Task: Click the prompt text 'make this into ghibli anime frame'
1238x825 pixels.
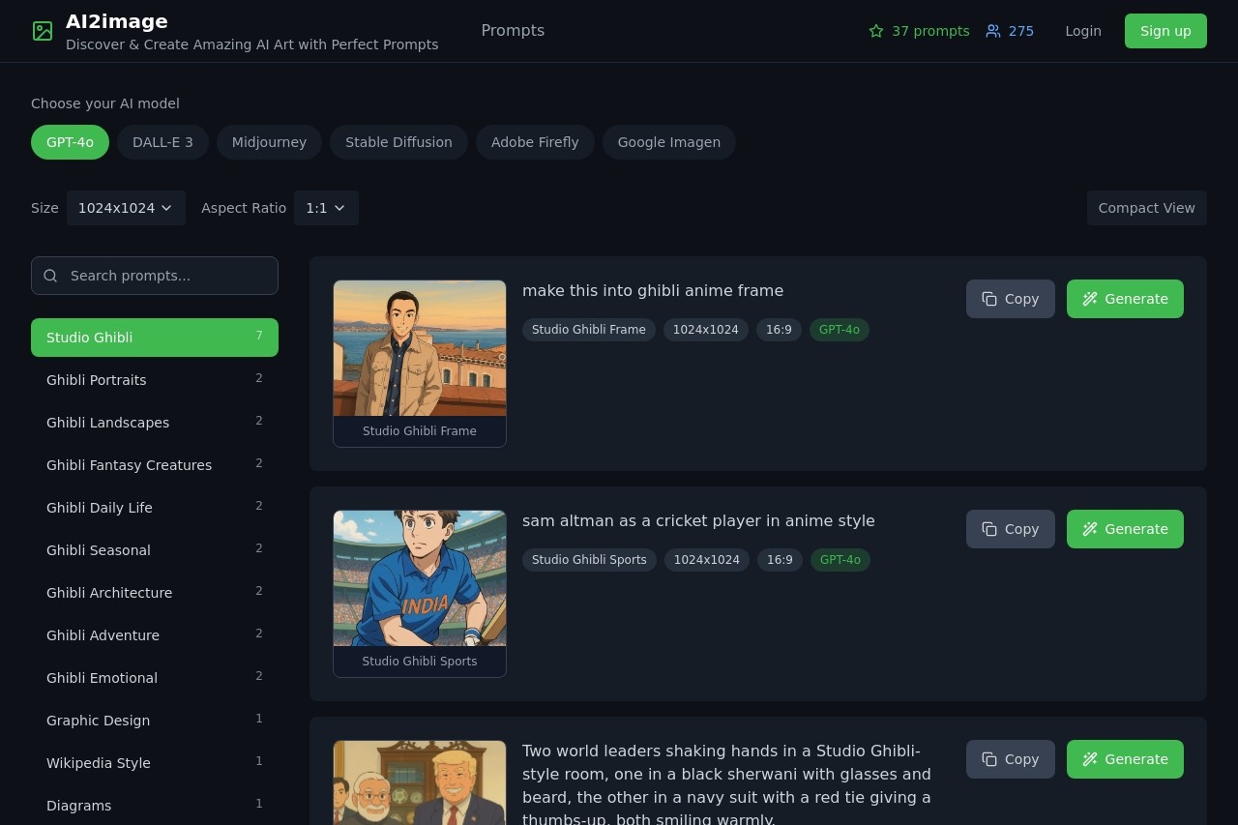Action: click(x=653, y=291)
